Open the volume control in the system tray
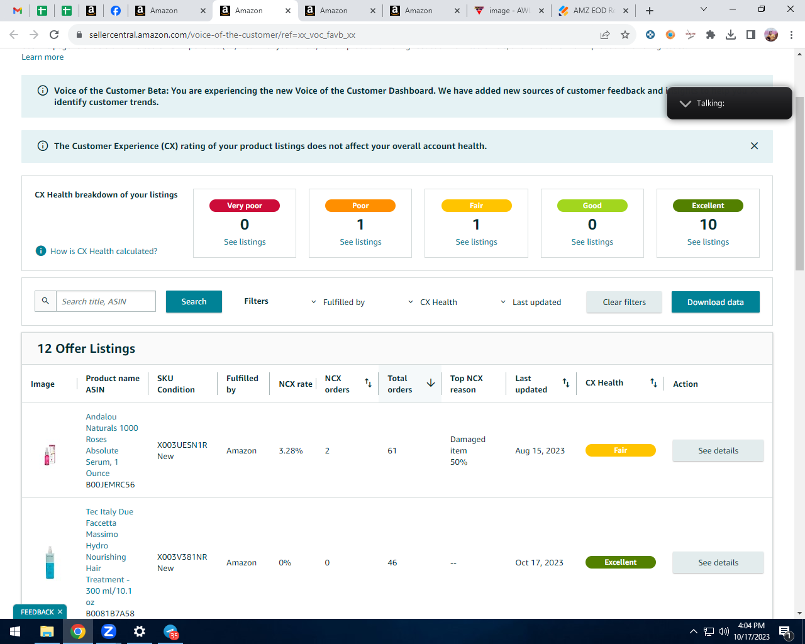This screenshot has height=644, width=805. (x=723, y=631)
